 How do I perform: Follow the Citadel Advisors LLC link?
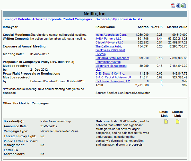[109, 42]
